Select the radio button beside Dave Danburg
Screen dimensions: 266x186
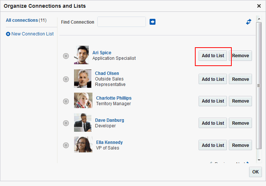tap(66, 123)
